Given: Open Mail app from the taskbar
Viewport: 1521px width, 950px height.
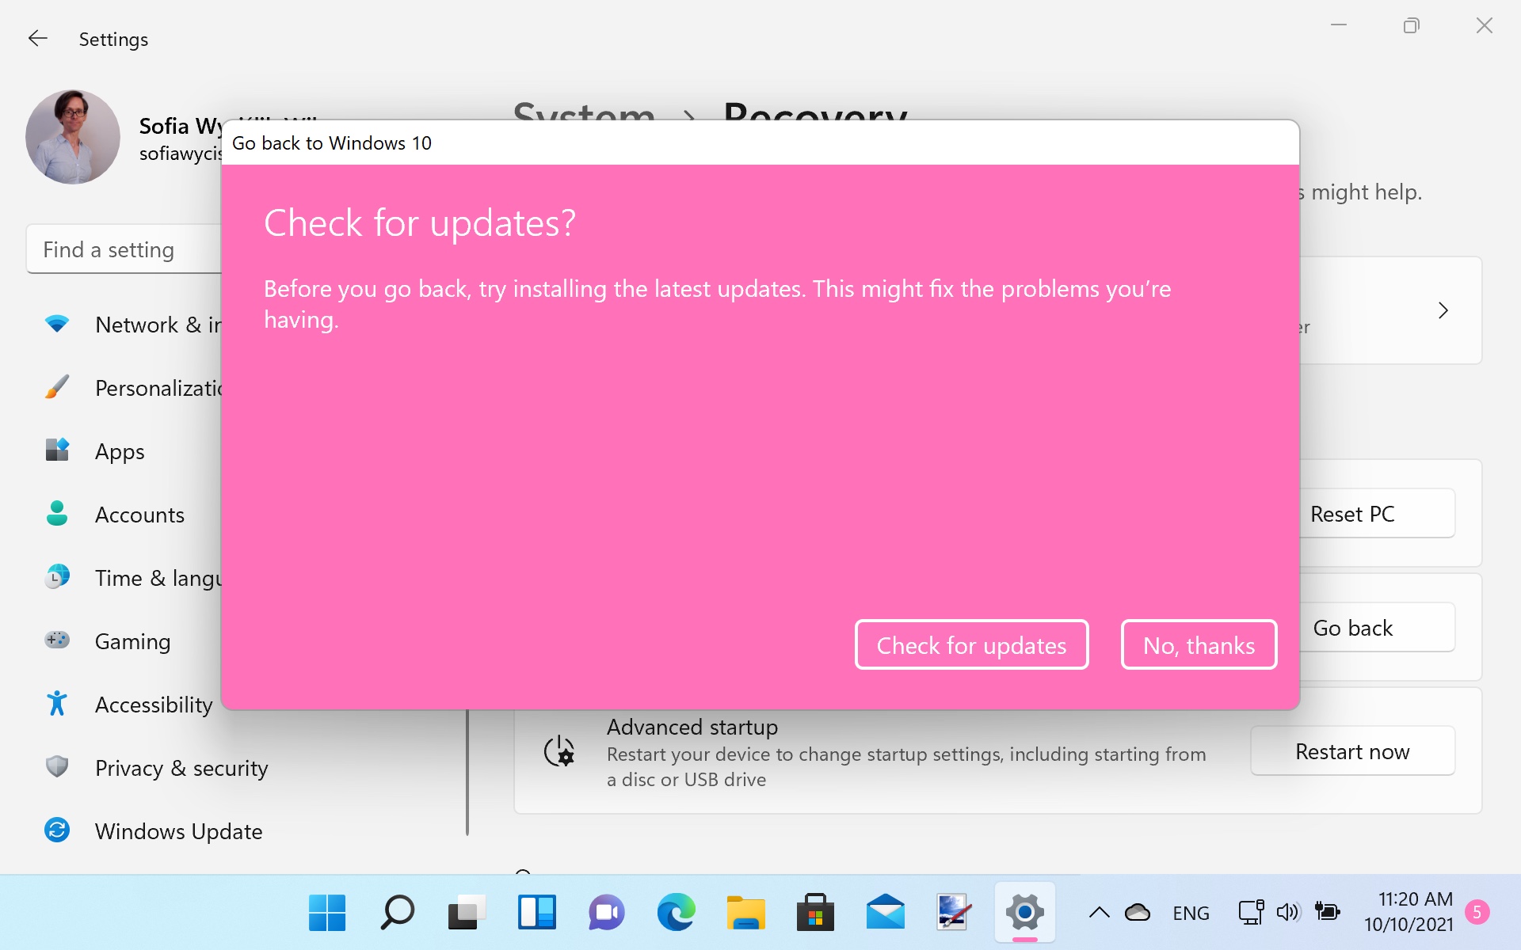Looking at the screenshot, I should point(885,913).
